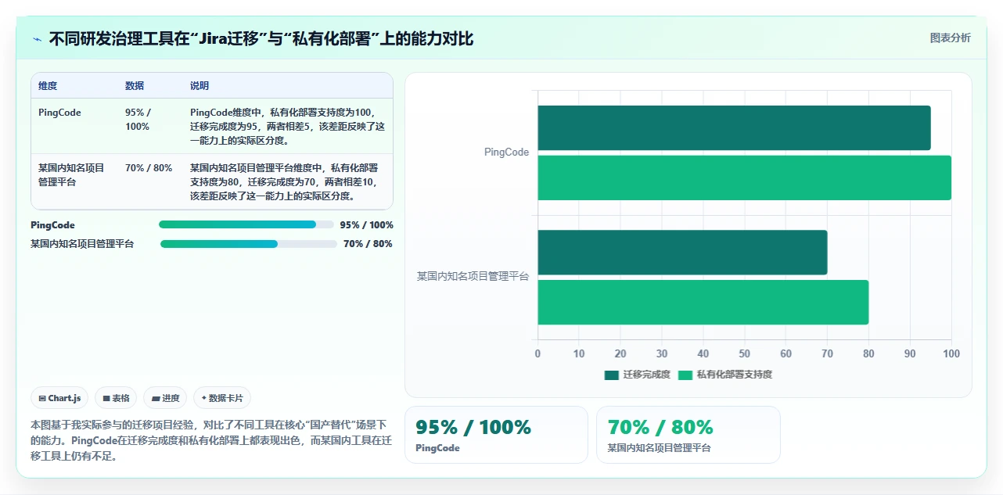Screen dimensions: 1003x495
Task: Click the PingCode description text in table
Action: [287, 127]
